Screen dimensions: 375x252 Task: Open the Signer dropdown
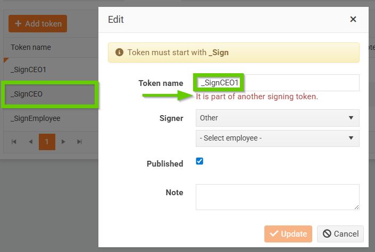[x=277, y=118]
